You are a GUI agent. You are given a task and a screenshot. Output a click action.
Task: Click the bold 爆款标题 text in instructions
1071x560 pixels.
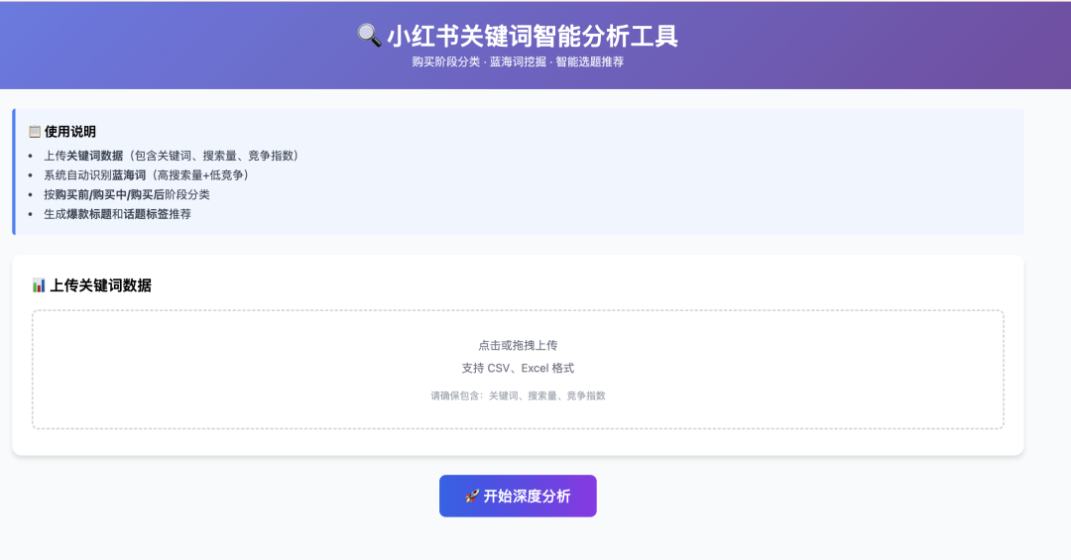tap(89, 213)
